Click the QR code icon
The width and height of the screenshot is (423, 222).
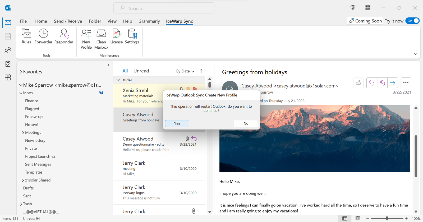click(368, 8)
